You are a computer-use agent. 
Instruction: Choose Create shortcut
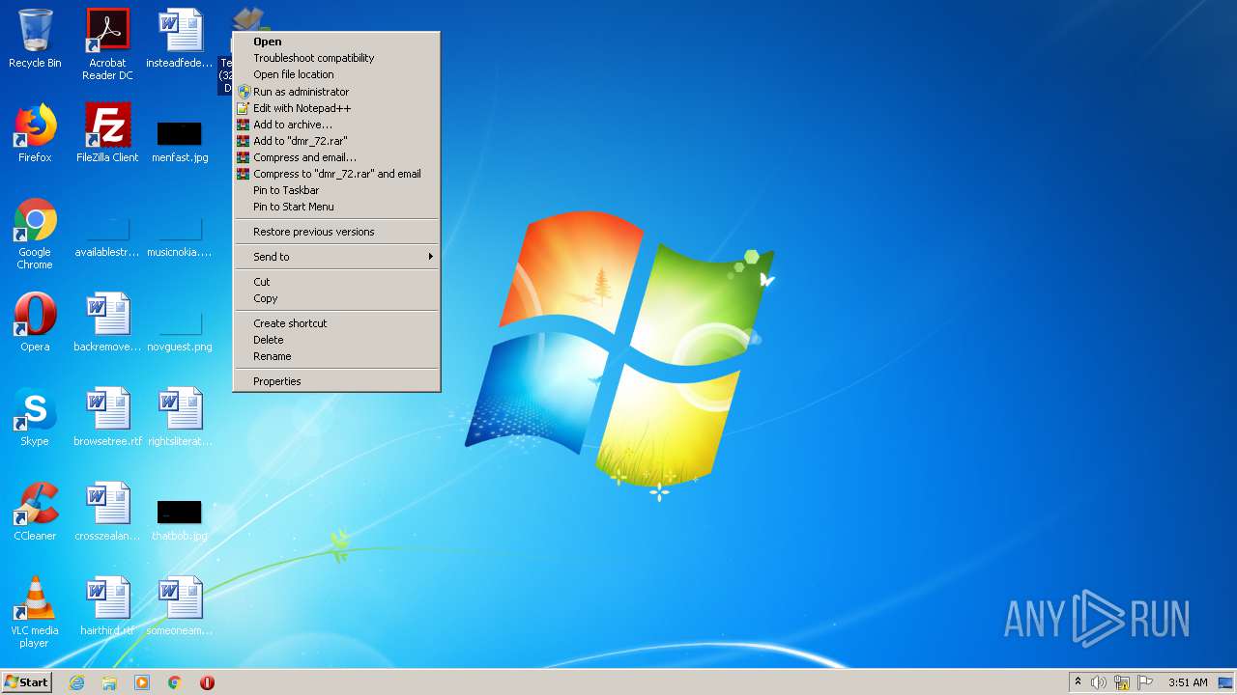pyautogui.click(x=337, y=323)
